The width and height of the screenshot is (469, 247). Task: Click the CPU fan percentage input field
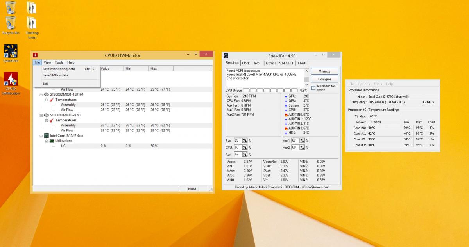(238, 147)
